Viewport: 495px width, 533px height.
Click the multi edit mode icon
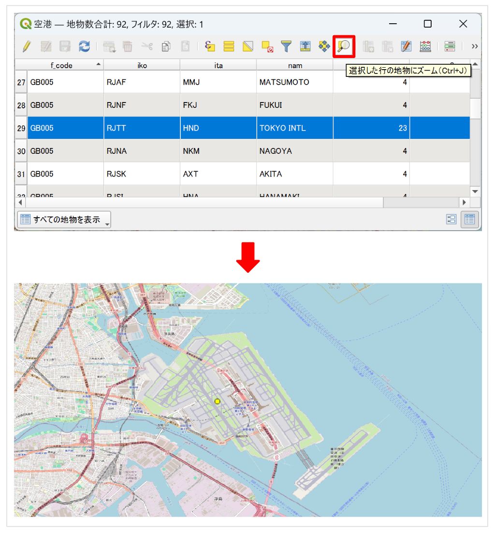tap(46, 46)
